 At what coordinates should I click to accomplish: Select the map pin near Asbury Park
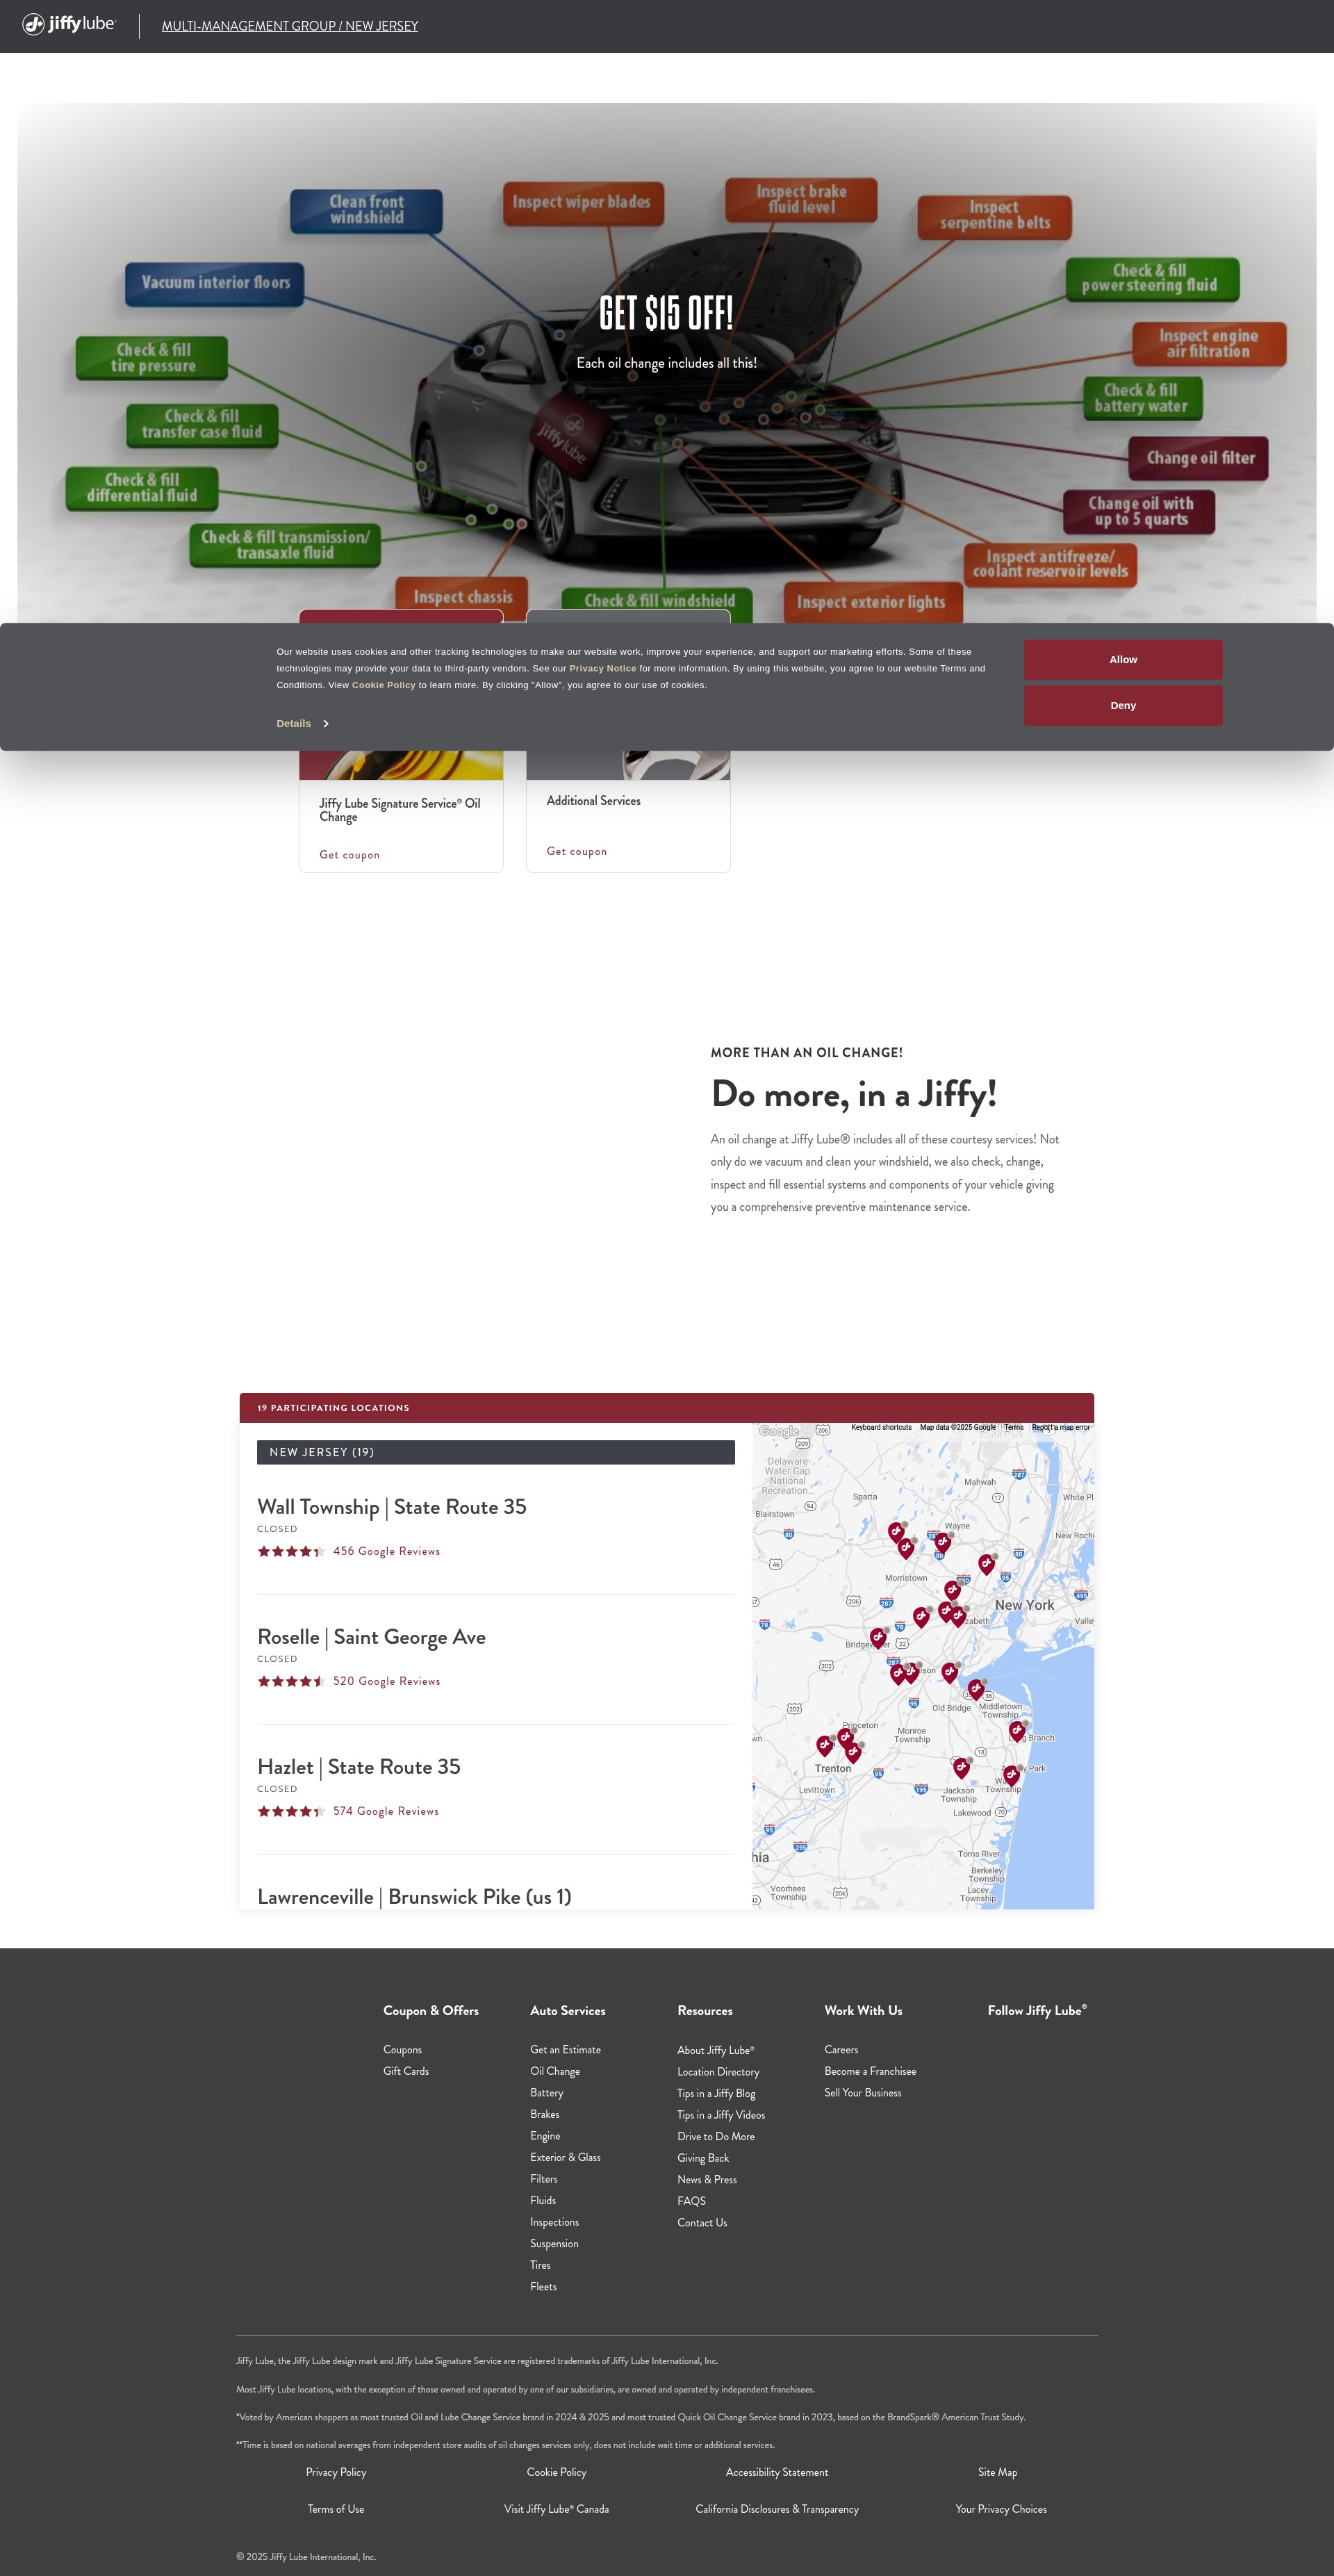[1011, 1775]
